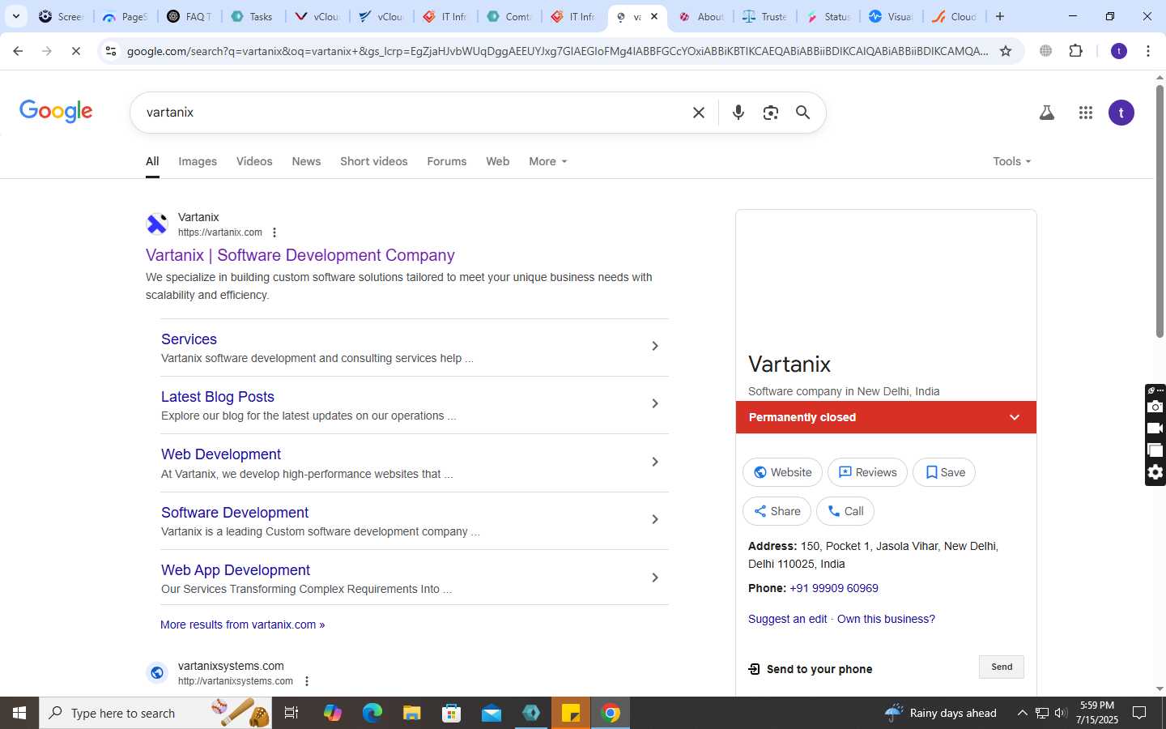Open more options for vartanixsystems.com result
The image size is (1166, 729).
tap(306, 681)
